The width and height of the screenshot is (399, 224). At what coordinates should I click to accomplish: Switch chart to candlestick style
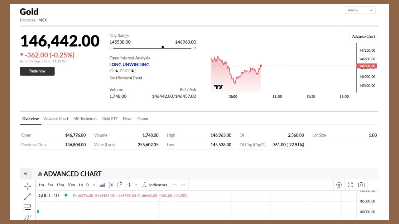pos(111,185)
